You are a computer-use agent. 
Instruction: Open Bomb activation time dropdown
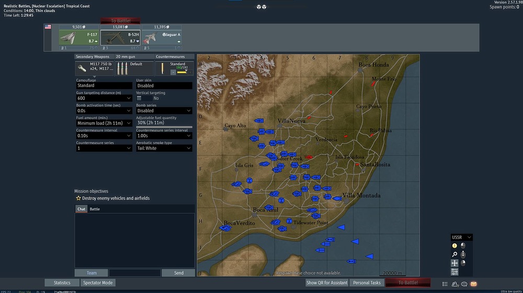pyautogui.click(x=104, y=111)
